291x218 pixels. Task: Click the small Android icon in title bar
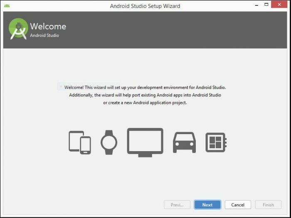pyautogui.click(x=7, y=6)
